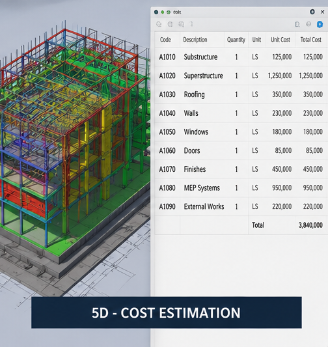Click the Roofing description cell
Image resolution: width=328 pixels, height=347 pixels.
(x=194, y=94)
